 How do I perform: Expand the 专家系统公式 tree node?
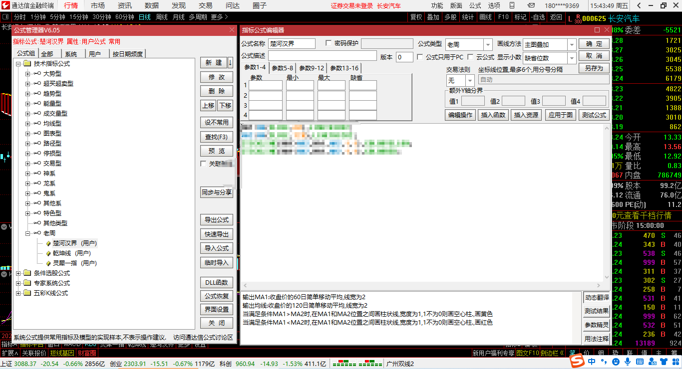18,283
